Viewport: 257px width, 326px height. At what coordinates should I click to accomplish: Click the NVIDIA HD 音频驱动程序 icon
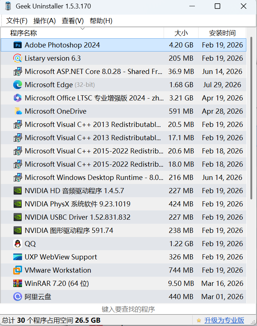pyautogui.click(x=18, y=191)
